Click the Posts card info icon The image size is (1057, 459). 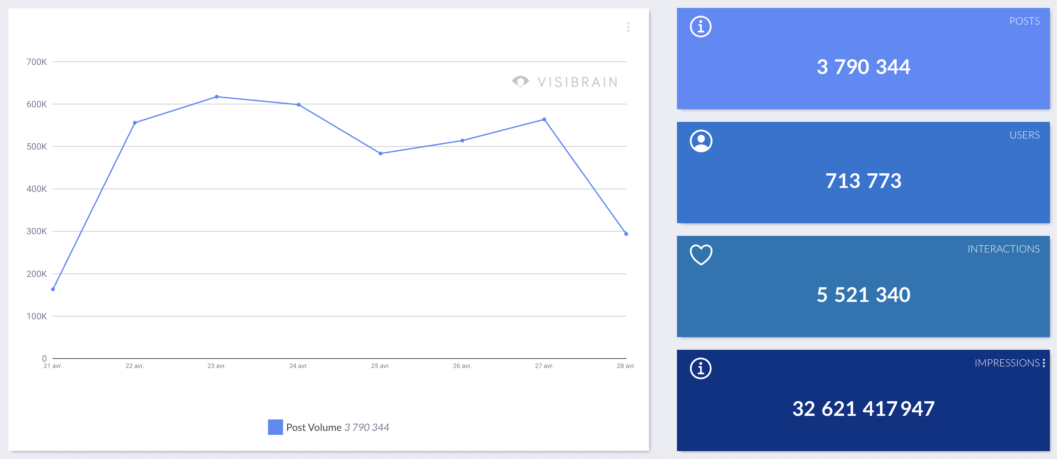coord(700,27)
